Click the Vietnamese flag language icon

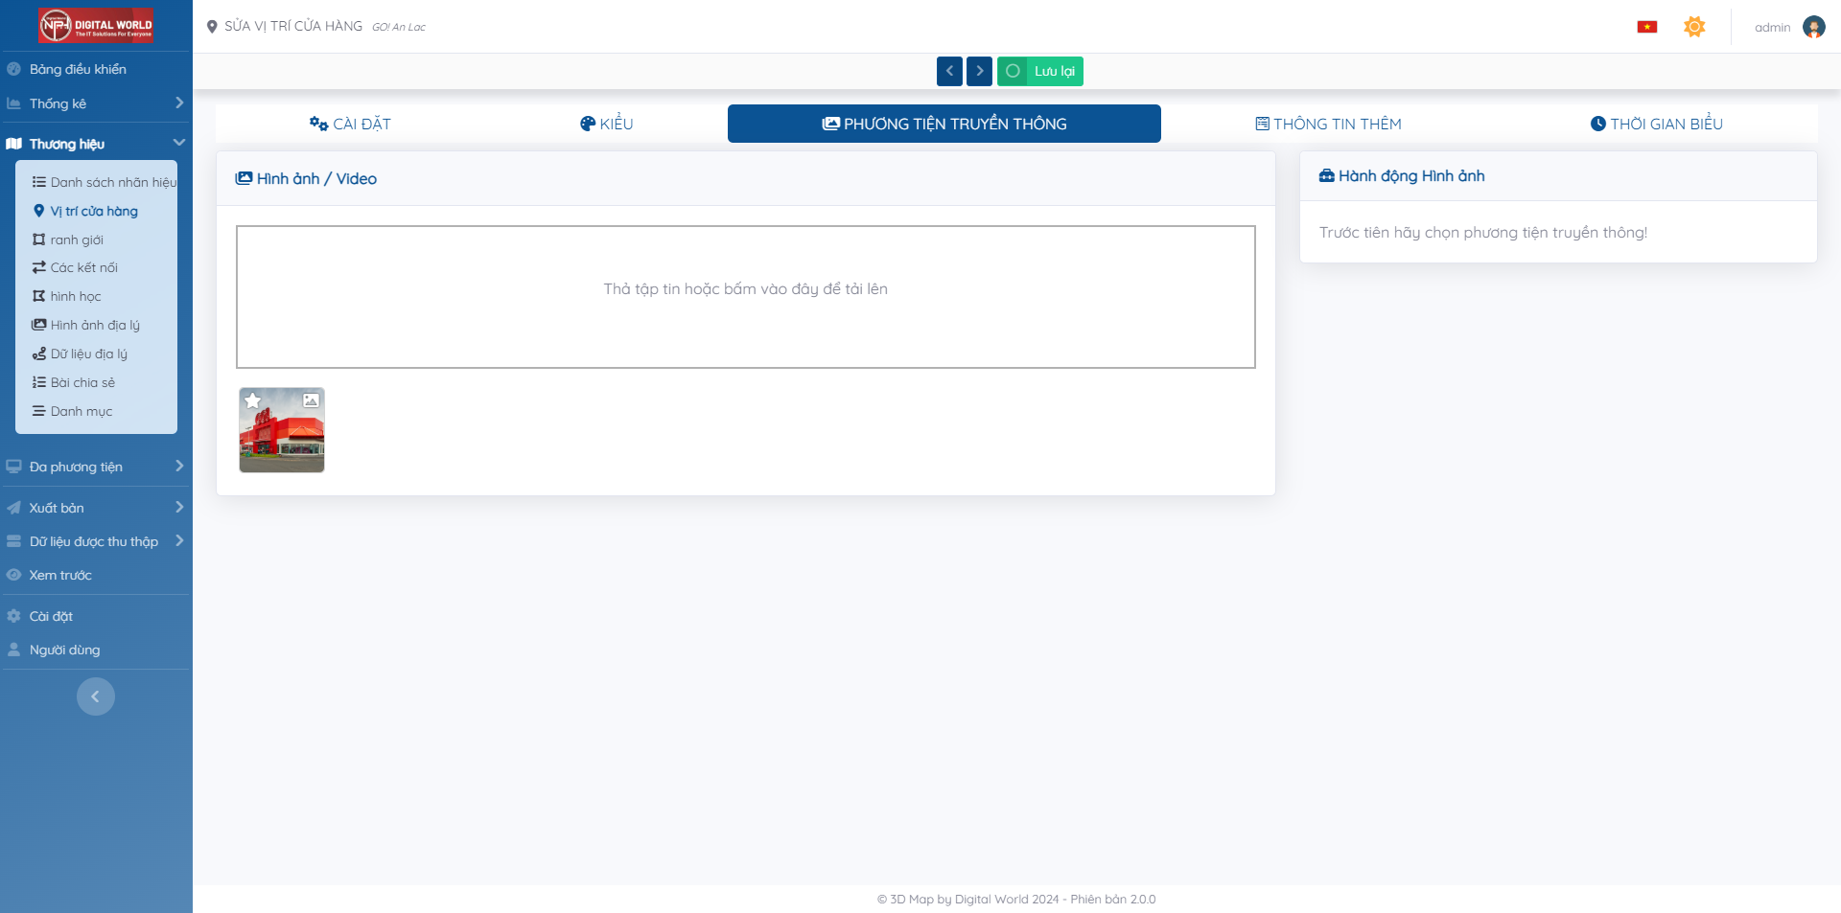click(x=1646, y=27)
